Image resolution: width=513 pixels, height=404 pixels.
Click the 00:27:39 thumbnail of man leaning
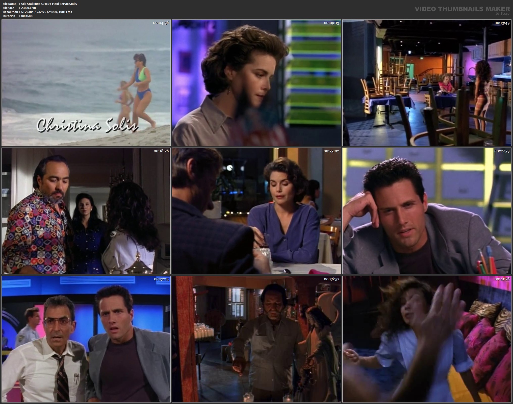pos(427,211)
